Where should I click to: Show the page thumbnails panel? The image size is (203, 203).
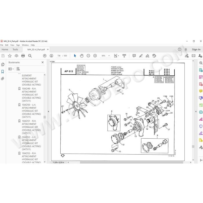coord(3,64)
